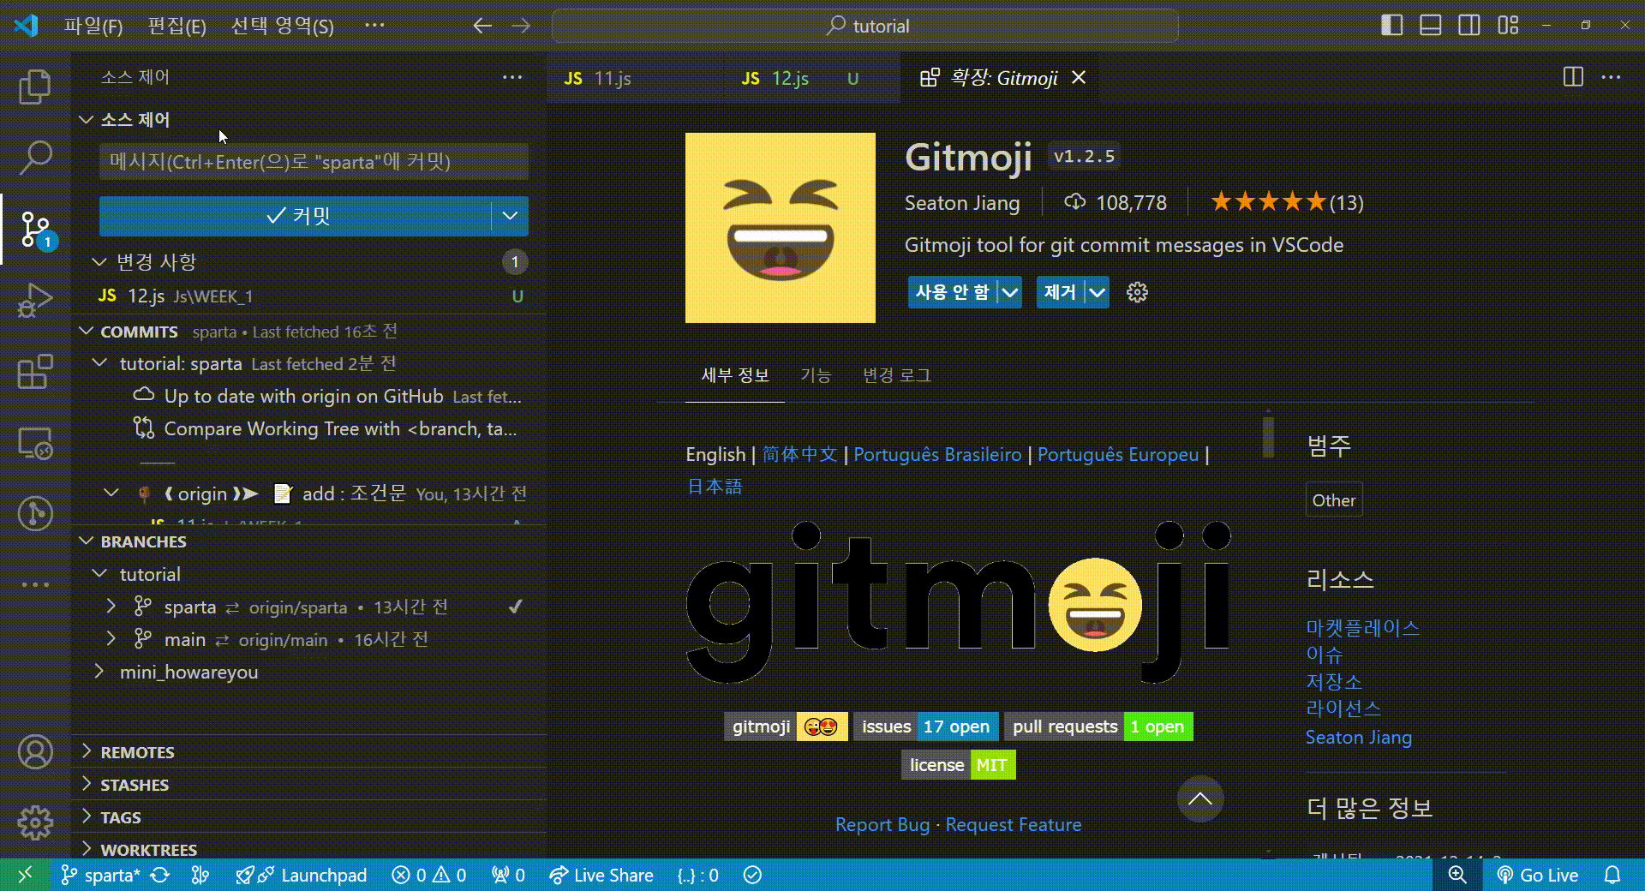
Task: Click the commit message input field
Action: 313,162
